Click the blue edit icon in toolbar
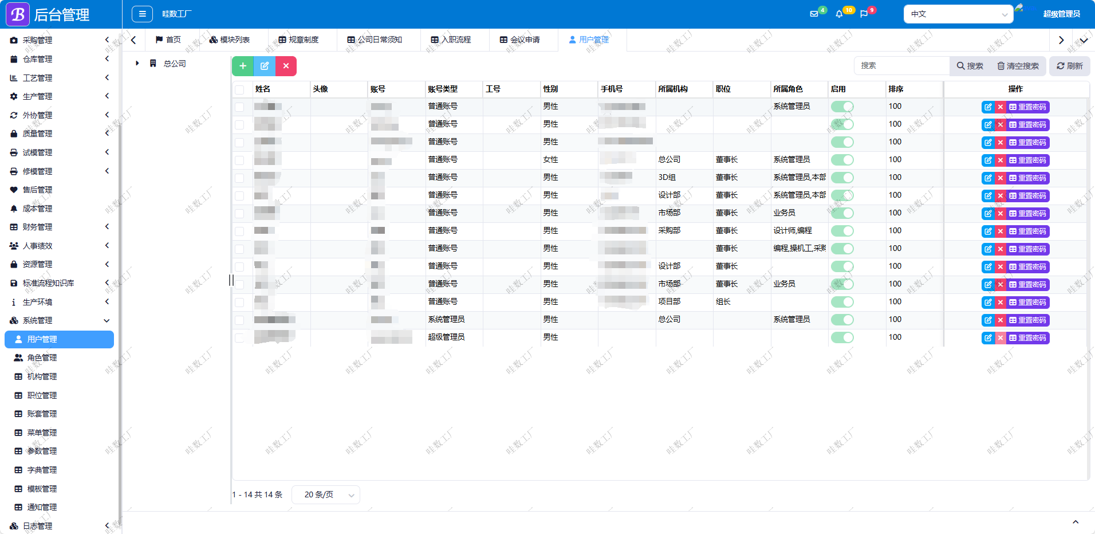 pyautogui.click(x=265, y=66)
